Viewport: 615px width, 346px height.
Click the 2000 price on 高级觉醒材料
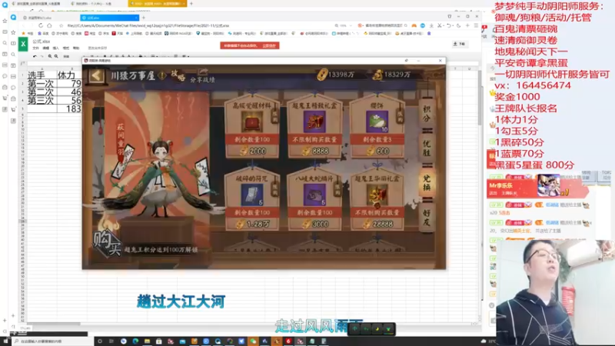point(252,151)
